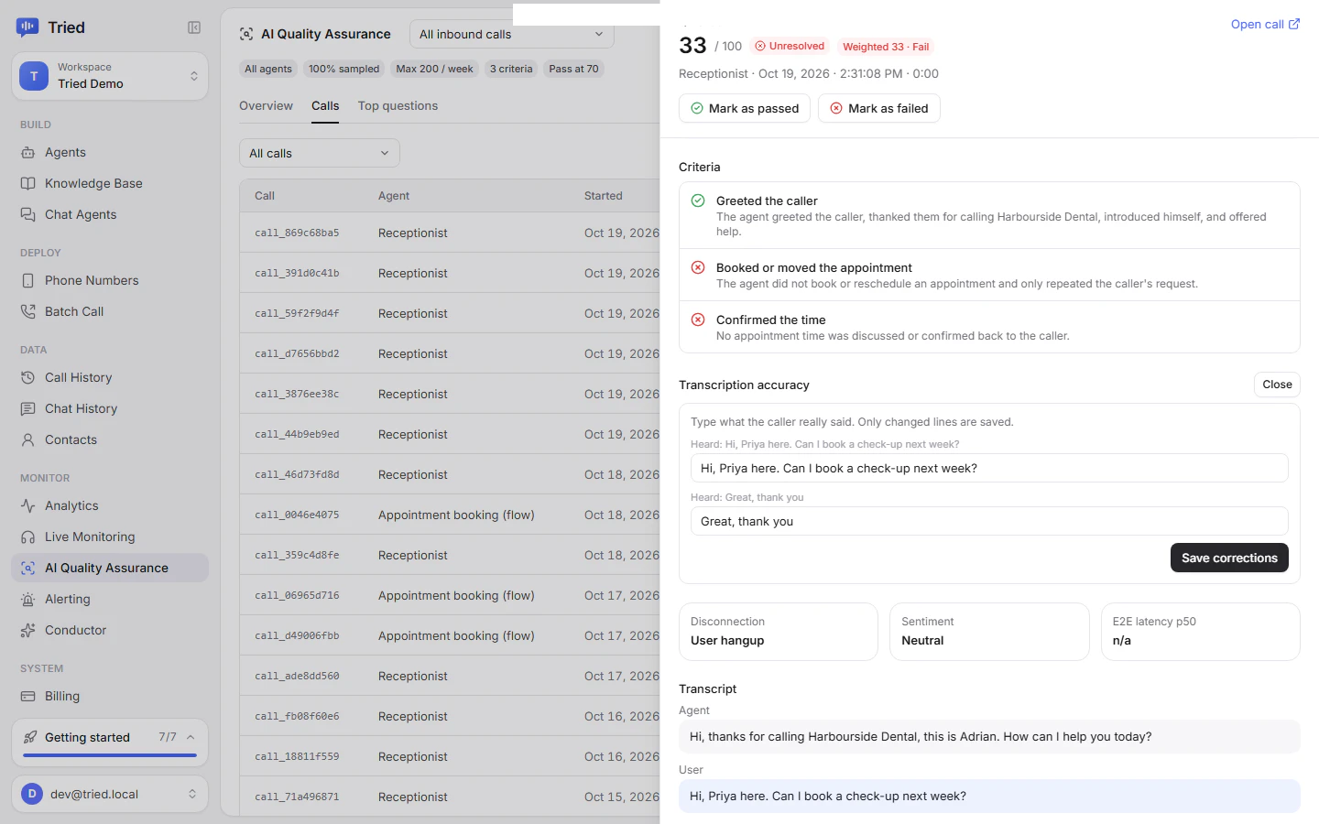Screen dimensions: 1319x824
Task: Switch to the Top questions tab
Action: pos(398,106)
